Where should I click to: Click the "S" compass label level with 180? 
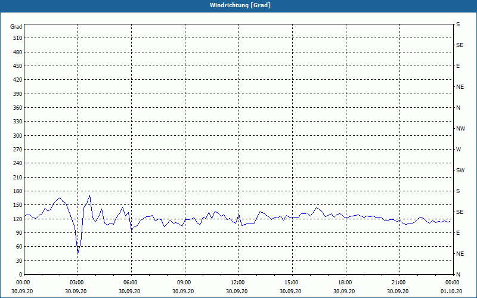[458, 191]
